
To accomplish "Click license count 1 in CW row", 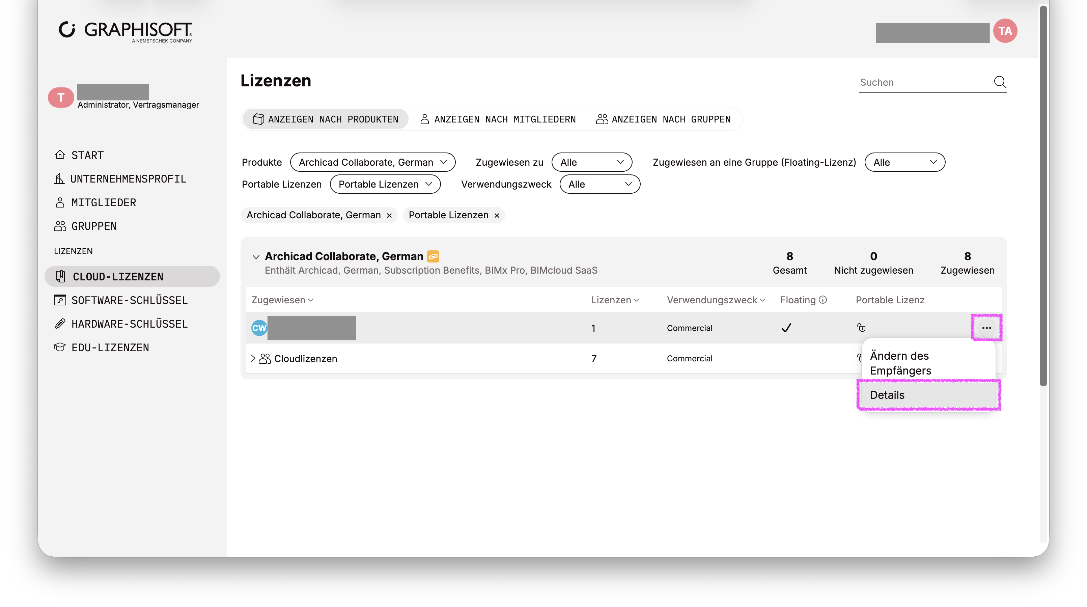I will click(593, 328).
